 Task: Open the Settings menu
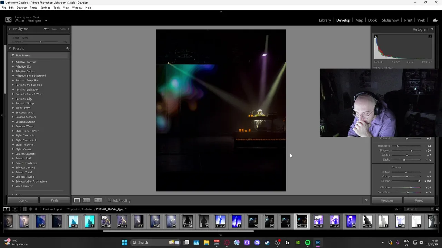click(45, 8)
